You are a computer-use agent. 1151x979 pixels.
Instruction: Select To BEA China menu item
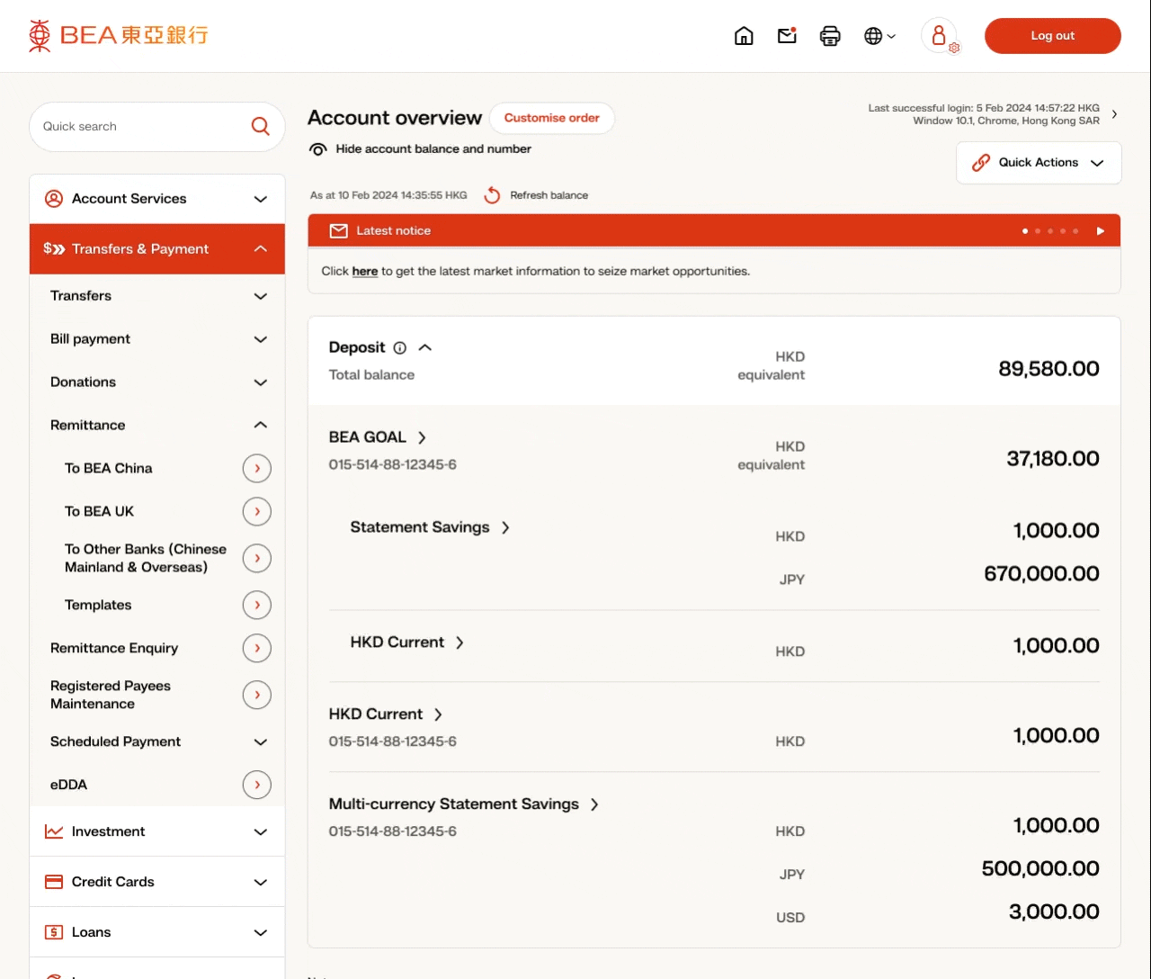click(109, 469)
